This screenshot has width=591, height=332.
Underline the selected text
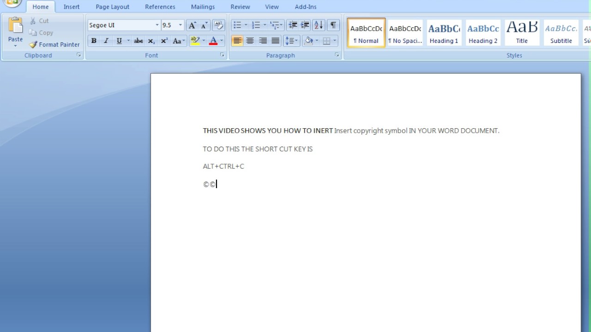coord(118,41)
